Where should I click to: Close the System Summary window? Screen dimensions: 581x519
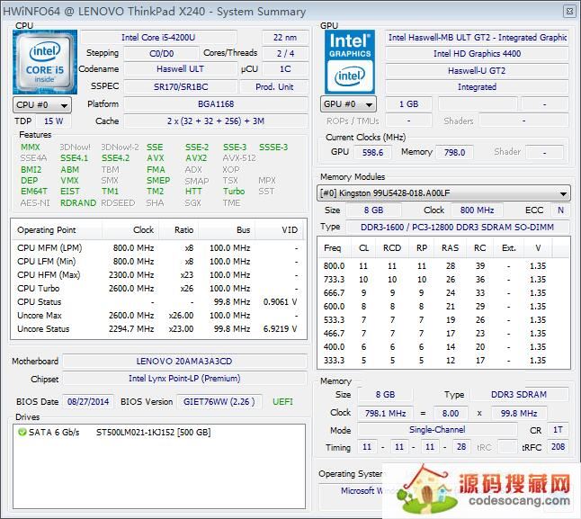click(x=568, y=12)
